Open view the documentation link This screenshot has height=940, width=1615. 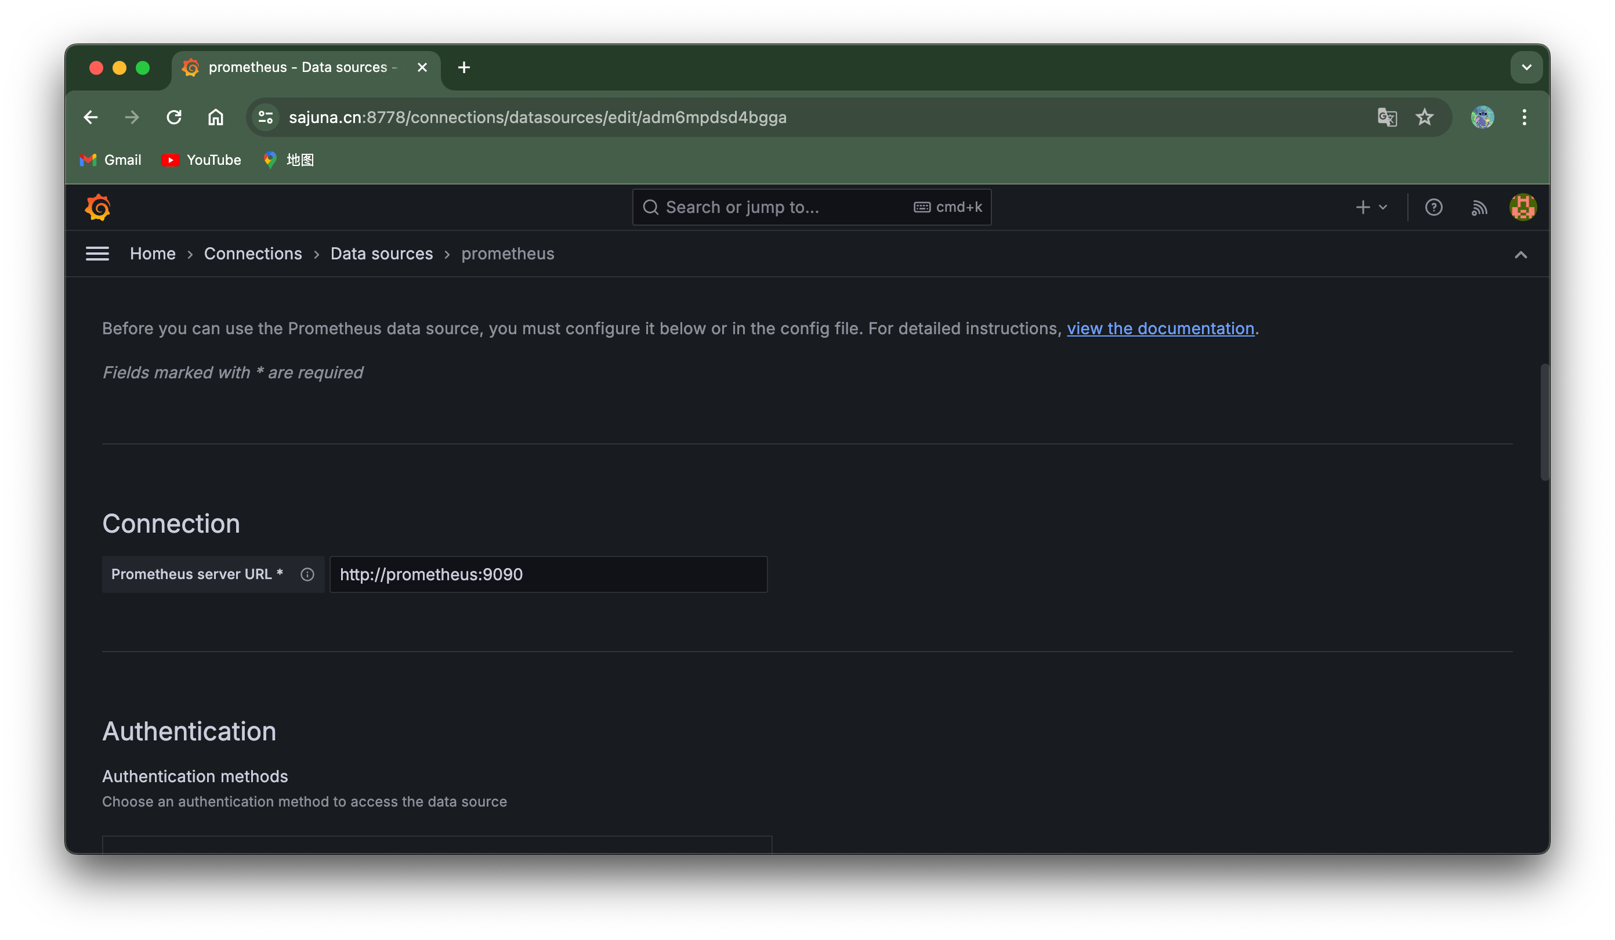pos(1160,328)
